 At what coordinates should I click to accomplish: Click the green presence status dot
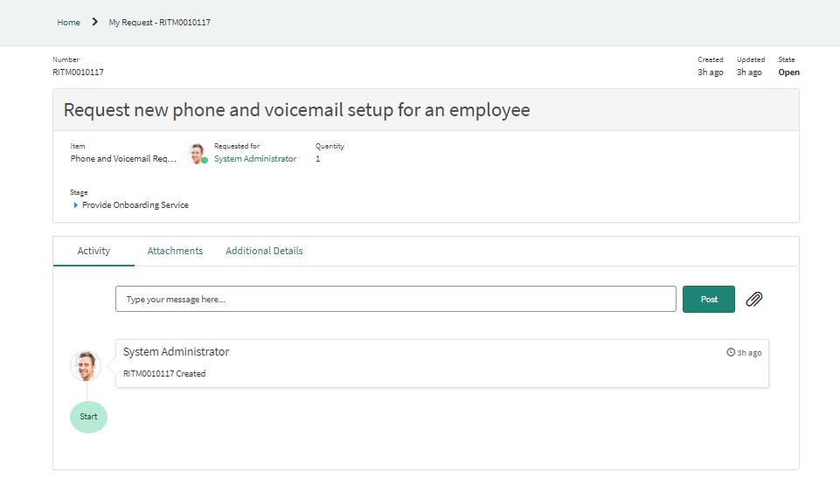click(205, 160)
